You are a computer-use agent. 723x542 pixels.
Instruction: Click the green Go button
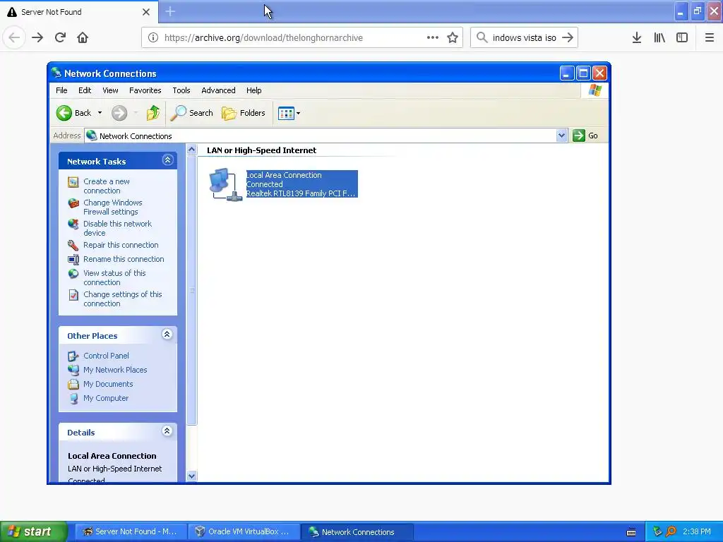(585, 135)
